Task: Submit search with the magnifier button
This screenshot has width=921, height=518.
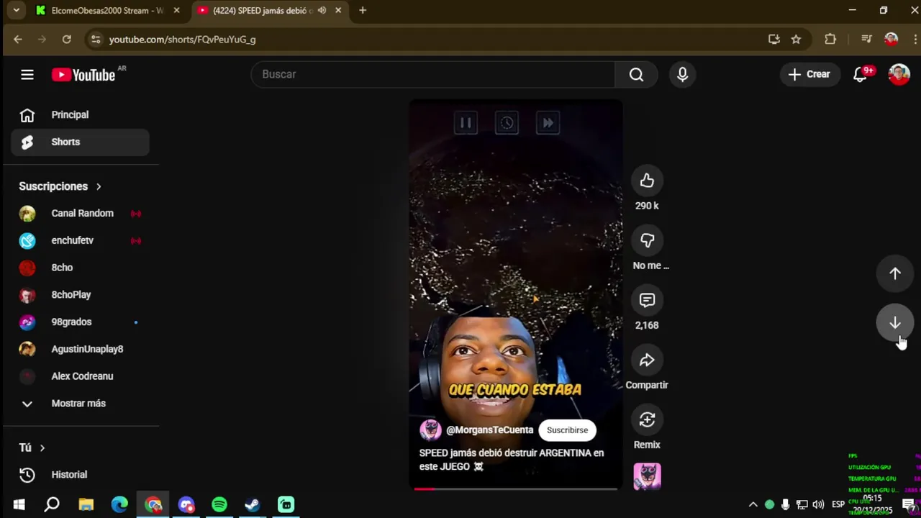Action: pyautogui.click(x=636, y=75)
